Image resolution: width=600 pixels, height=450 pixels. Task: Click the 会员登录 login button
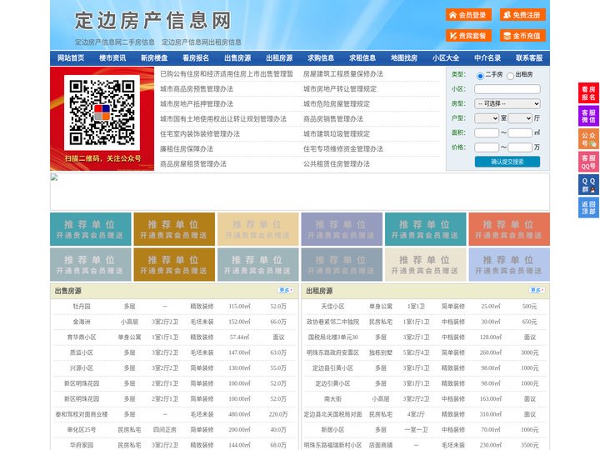(x=468, y=15)
